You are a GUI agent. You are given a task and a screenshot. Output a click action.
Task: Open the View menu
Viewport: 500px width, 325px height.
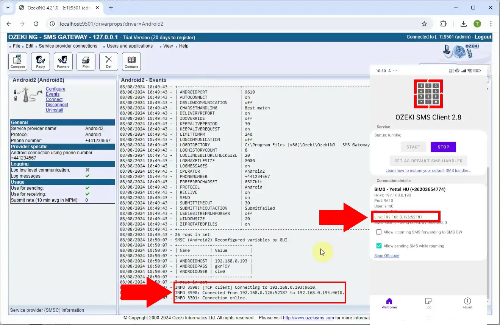168,46
